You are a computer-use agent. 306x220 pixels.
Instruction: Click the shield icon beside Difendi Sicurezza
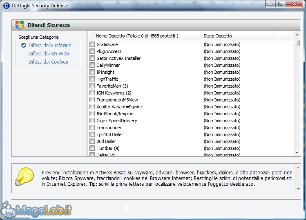pos(19,25)
